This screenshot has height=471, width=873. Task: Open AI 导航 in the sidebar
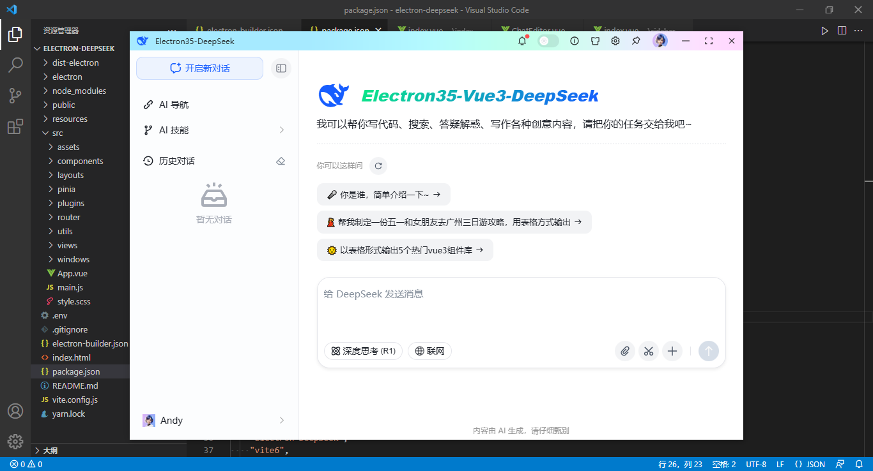[x=214, y=105]
